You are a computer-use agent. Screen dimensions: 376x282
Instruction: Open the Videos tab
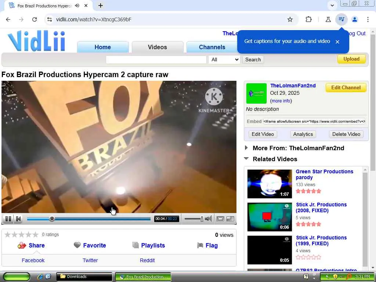(157, 47)
